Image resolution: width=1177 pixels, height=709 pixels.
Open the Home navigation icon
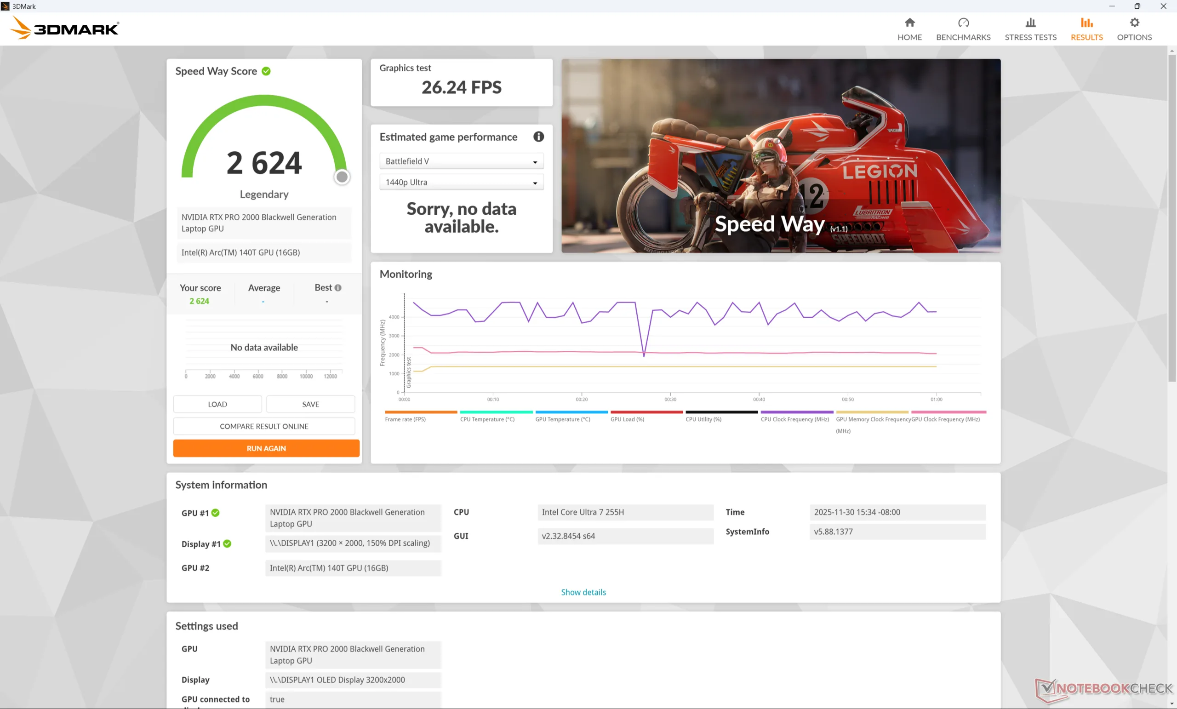909,23
